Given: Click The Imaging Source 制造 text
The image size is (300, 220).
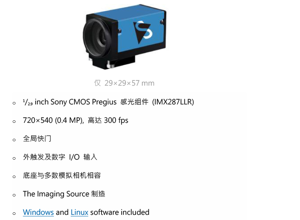Looking at the screenshot, I should pos(64,194).
